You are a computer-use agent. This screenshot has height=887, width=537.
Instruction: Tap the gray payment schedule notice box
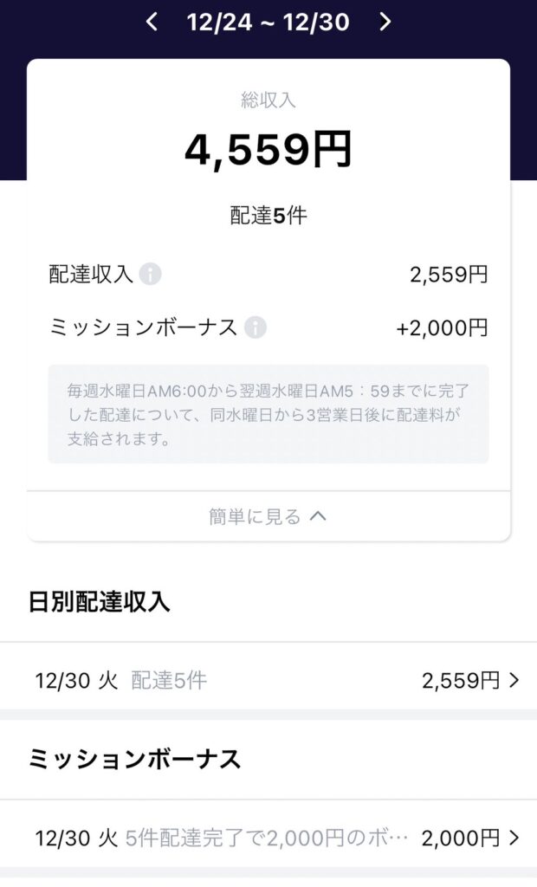[268, 414]
